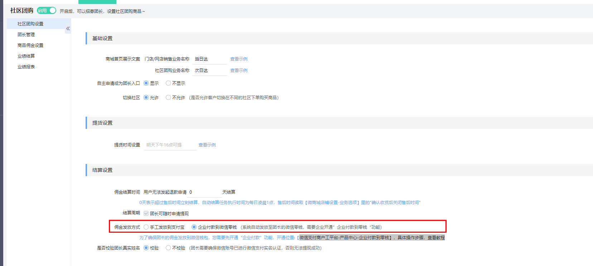This screenshot has width=593, height=266.
Task: Click the 提货时间设置 input field
Action: 170,145
